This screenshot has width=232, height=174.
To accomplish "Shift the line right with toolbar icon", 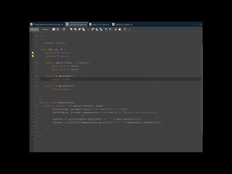I will 110,29.
